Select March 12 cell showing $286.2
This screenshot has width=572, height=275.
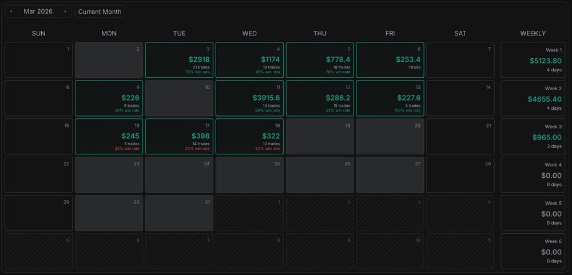point(320,98)
